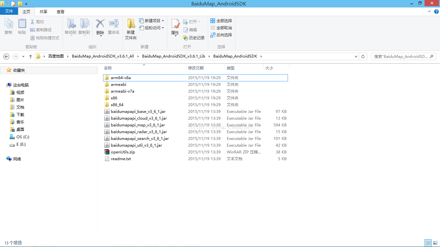
Task: Switch to details view icon in status bar
Action: pyautogui.click(x=428, y=243)
